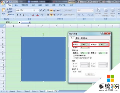The width and height of the screenshot is (120, 93).
Task: Switch to the Data (数据) ribbon tab
Action: 40,5
